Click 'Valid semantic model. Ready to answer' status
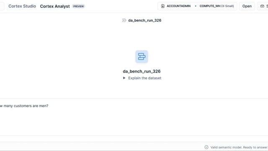 [239, 147]
